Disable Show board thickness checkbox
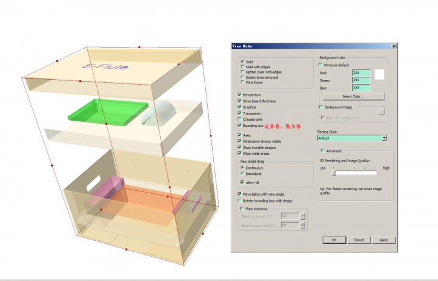The height and width of the screenshot is (281, 438). [x=239, y=101]
